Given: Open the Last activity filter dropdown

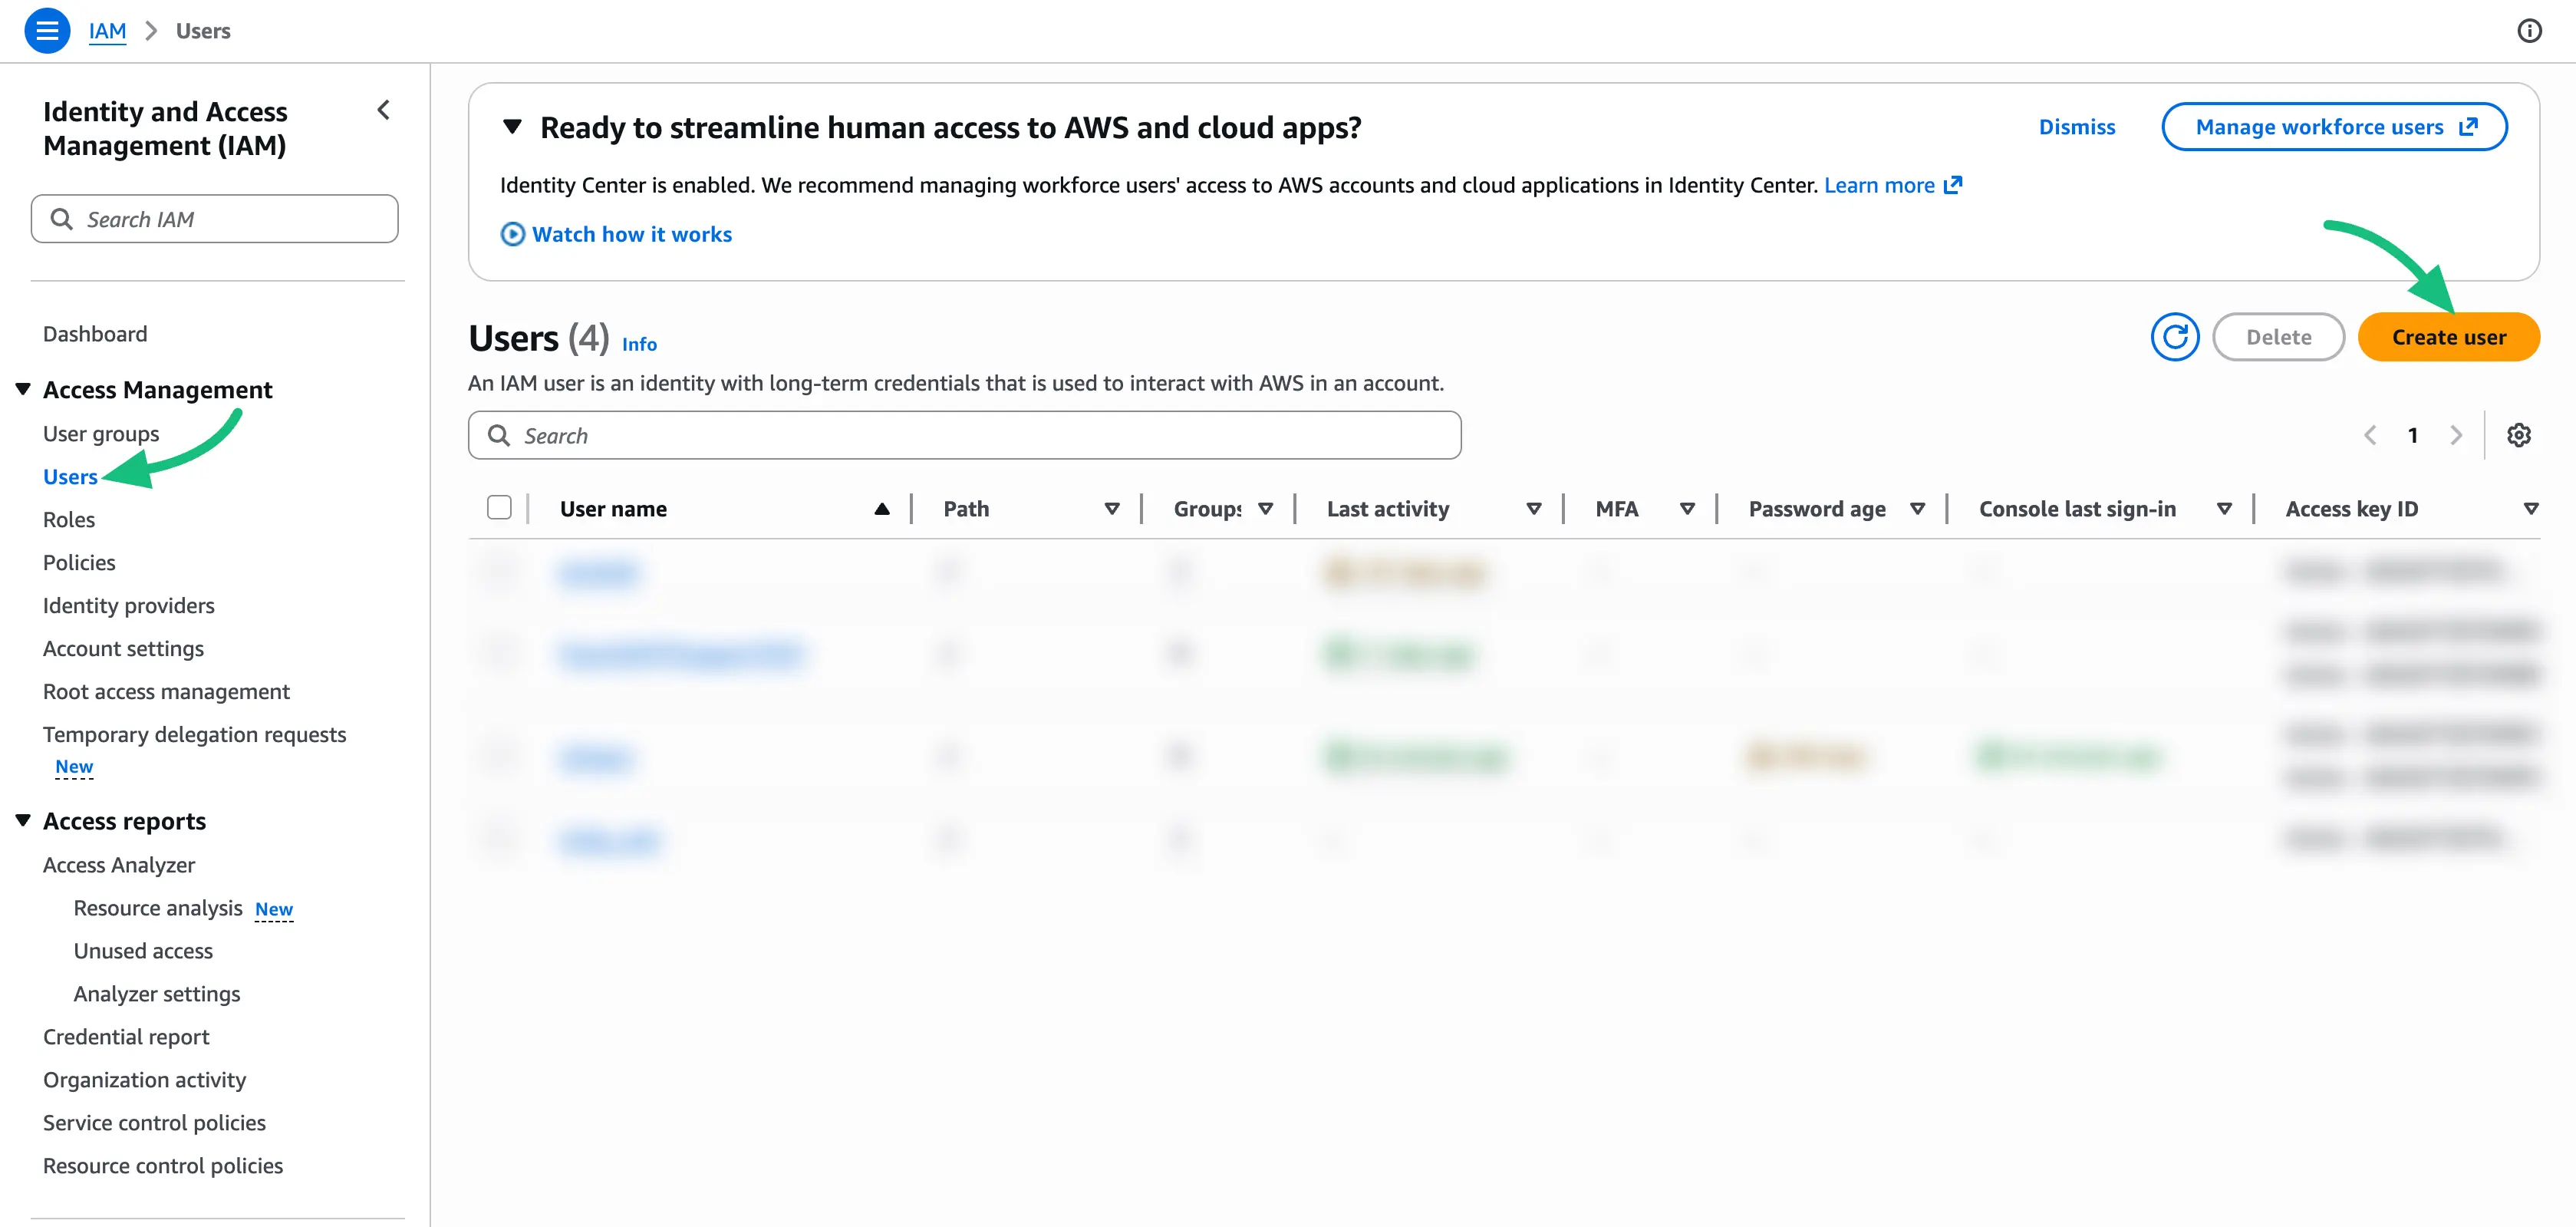Looking at the screenshot, I should [x=1533, y=508].
